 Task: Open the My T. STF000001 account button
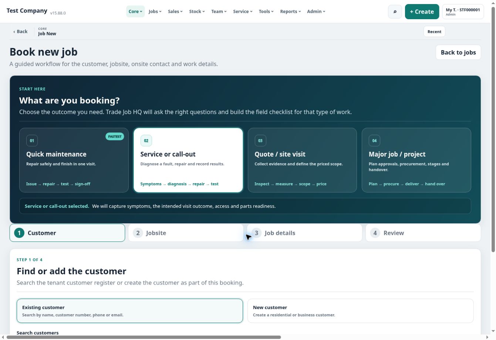pyautogui.click(x=463, y=11)
